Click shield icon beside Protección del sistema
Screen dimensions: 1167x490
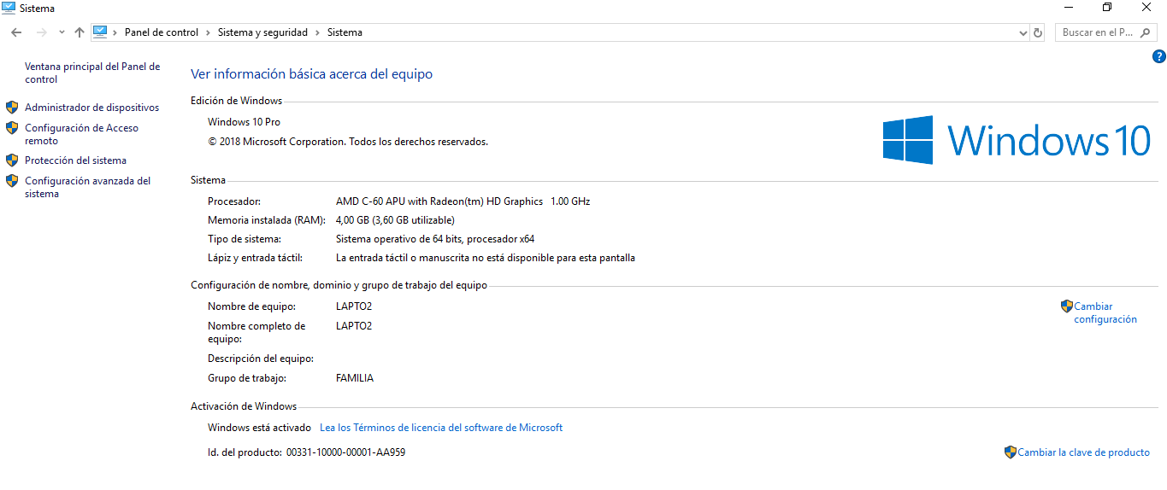click(x=12, y=160)
